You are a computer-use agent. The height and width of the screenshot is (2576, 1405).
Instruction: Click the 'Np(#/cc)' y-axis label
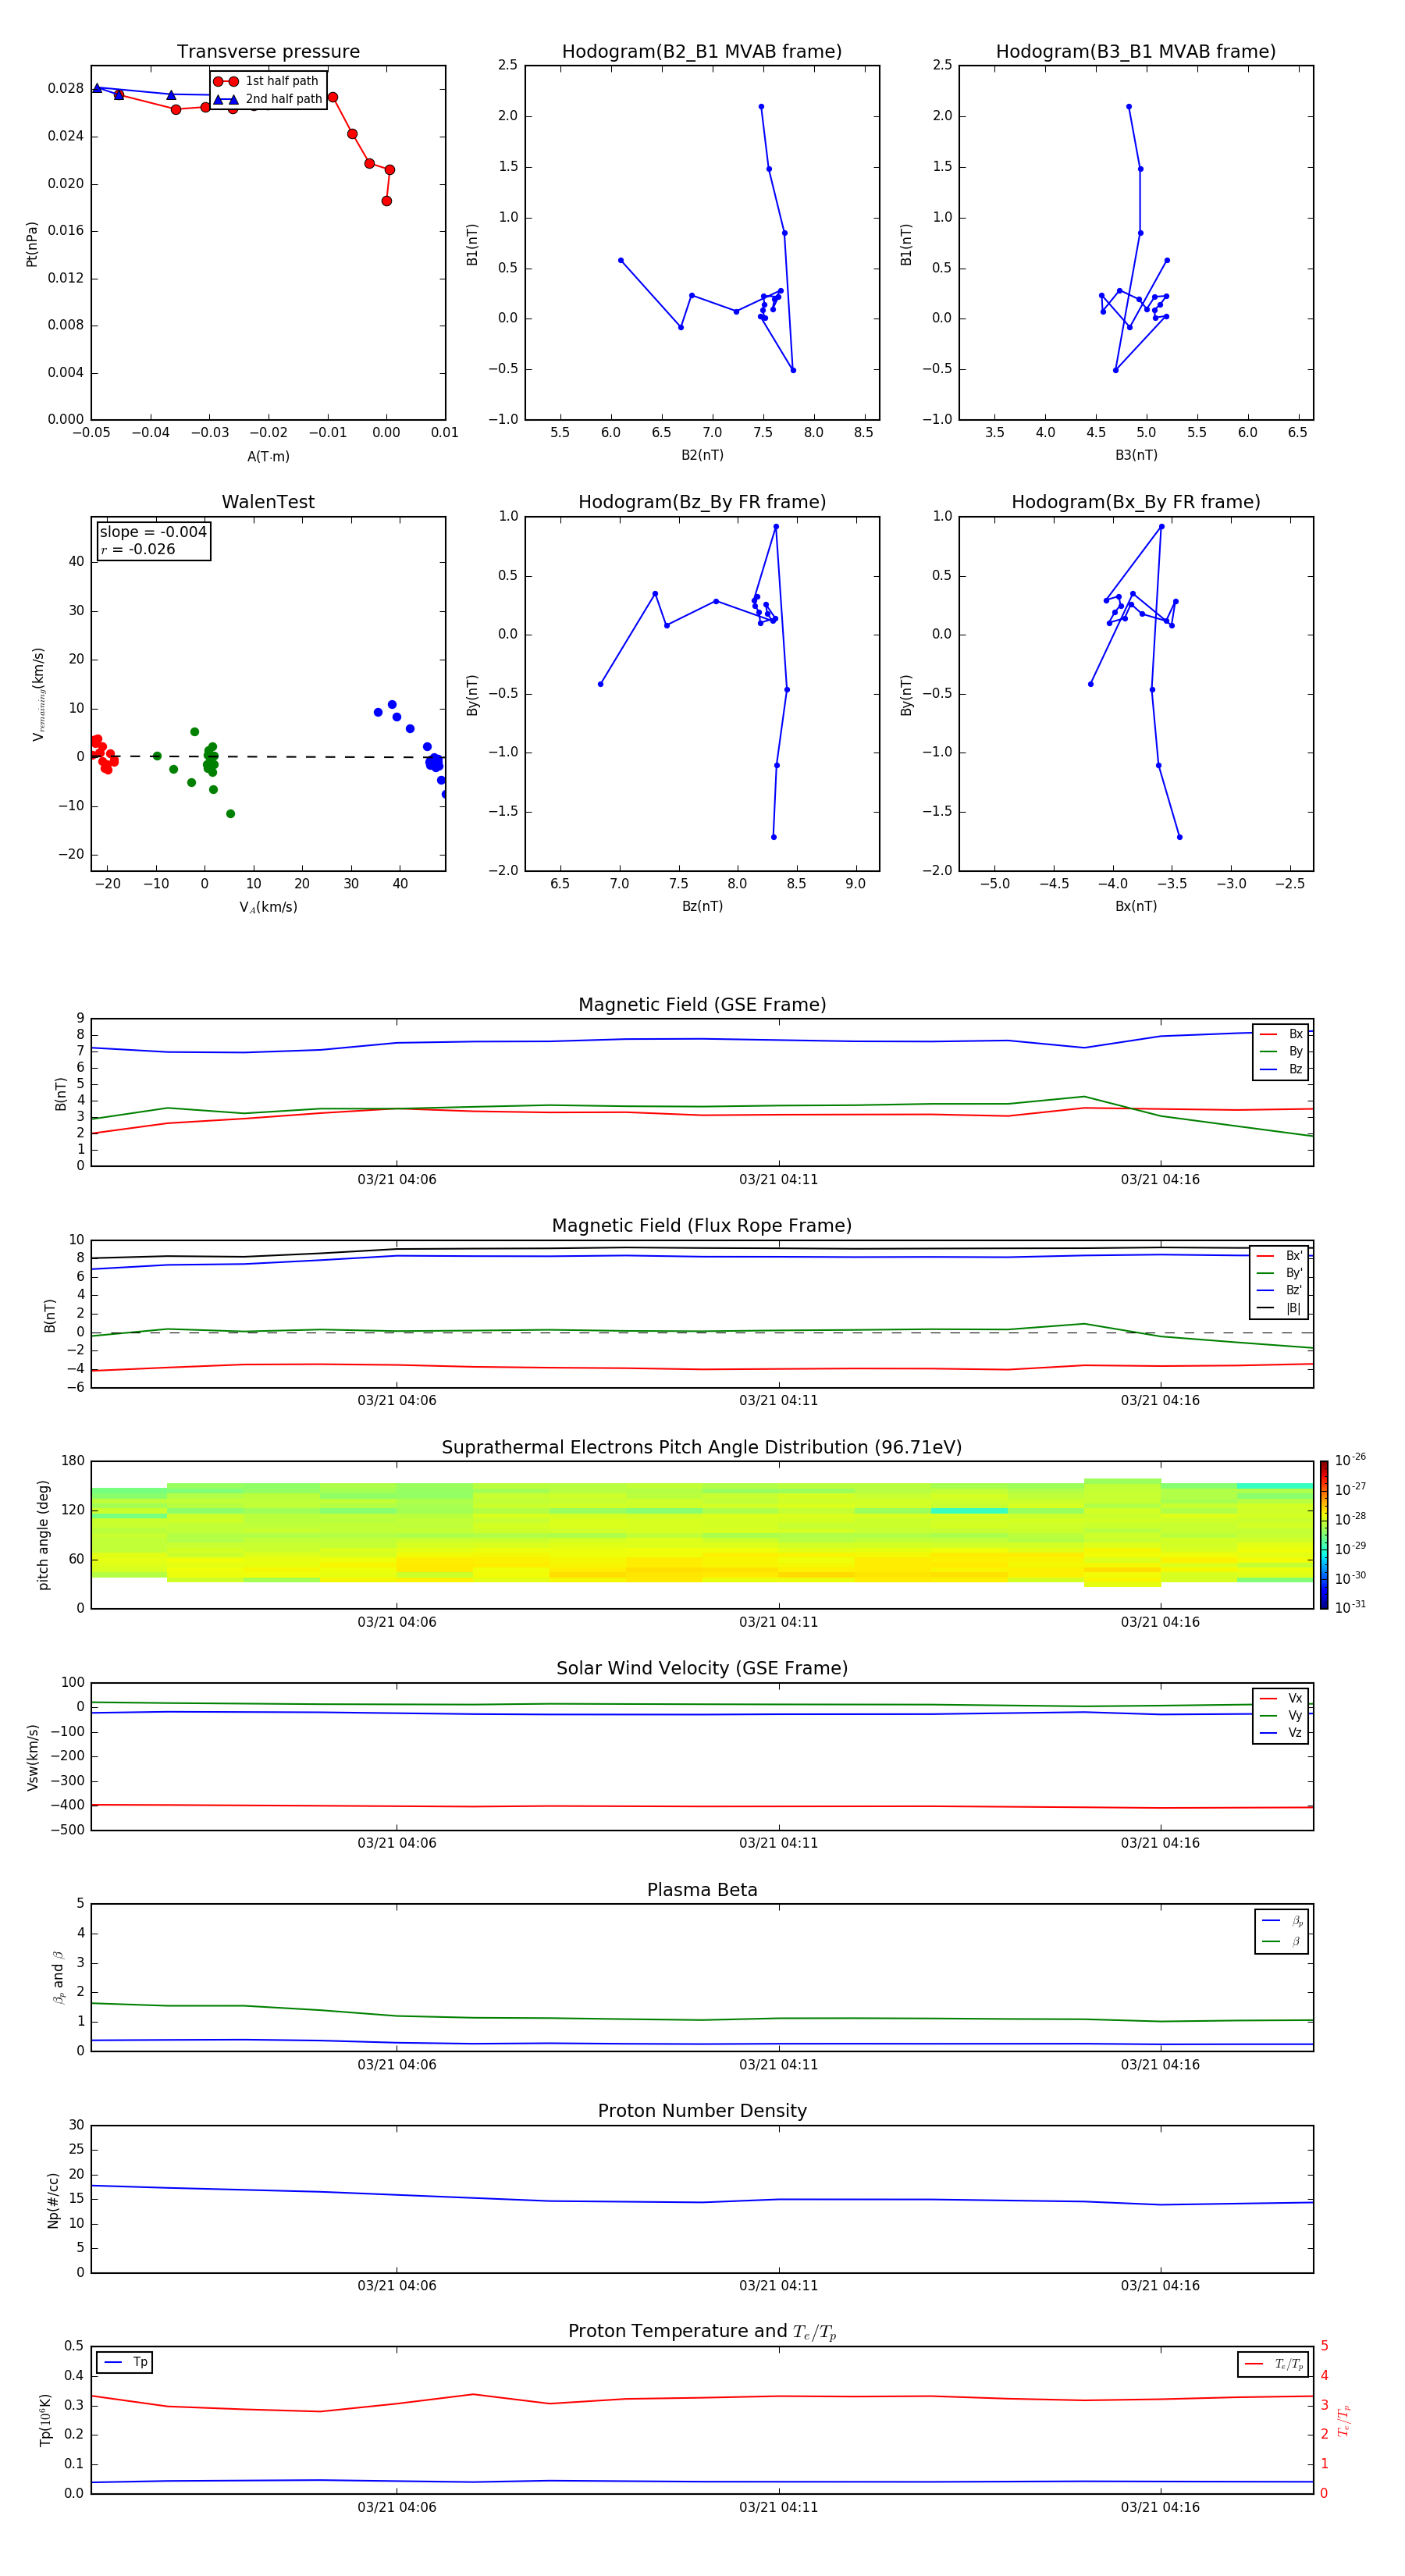53,2200
